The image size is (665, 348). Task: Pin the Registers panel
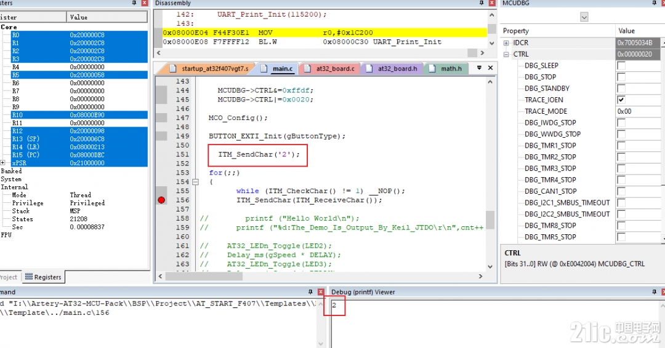tap(134, 3)
